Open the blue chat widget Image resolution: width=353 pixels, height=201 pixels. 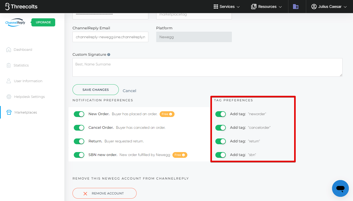click(340, 188)
